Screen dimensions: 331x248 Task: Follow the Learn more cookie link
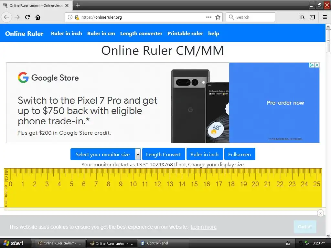pos(204,227)
